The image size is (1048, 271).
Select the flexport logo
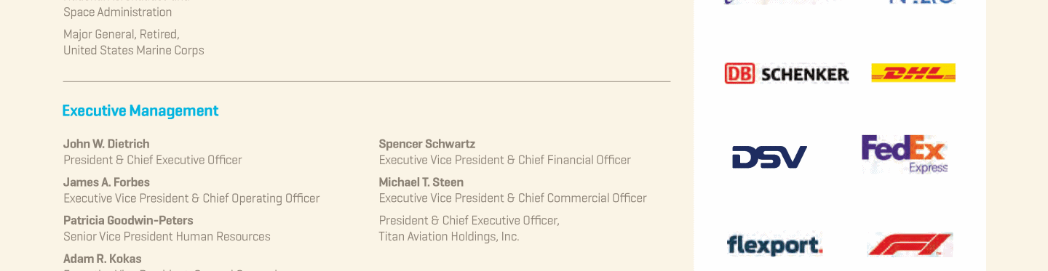[x=774, y=245]
